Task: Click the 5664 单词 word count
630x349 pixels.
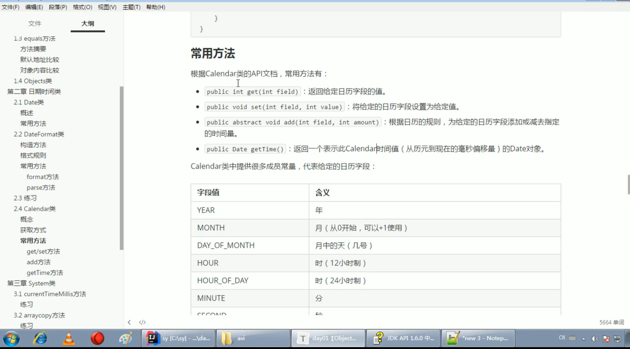Action: pos(611,322)
